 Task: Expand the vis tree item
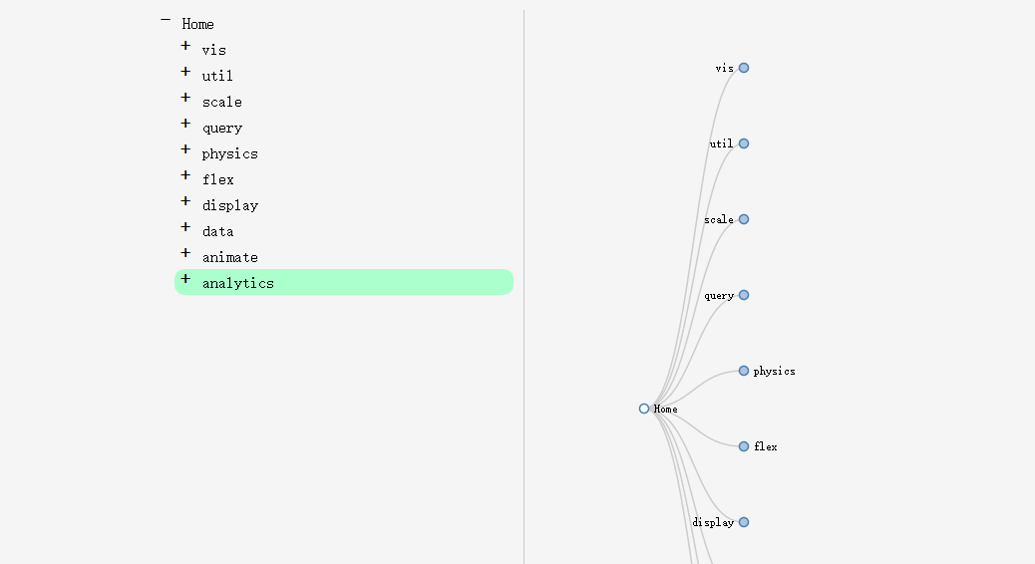(185, 46)
